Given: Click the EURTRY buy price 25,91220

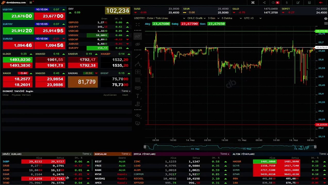Looking at the screenshot, I should [18, 31].
